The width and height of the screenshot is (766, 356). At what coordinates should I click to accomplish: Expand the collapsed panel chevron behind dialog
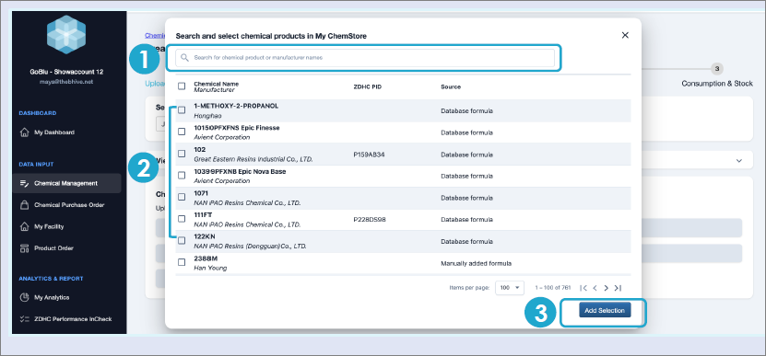click(739, 160)
